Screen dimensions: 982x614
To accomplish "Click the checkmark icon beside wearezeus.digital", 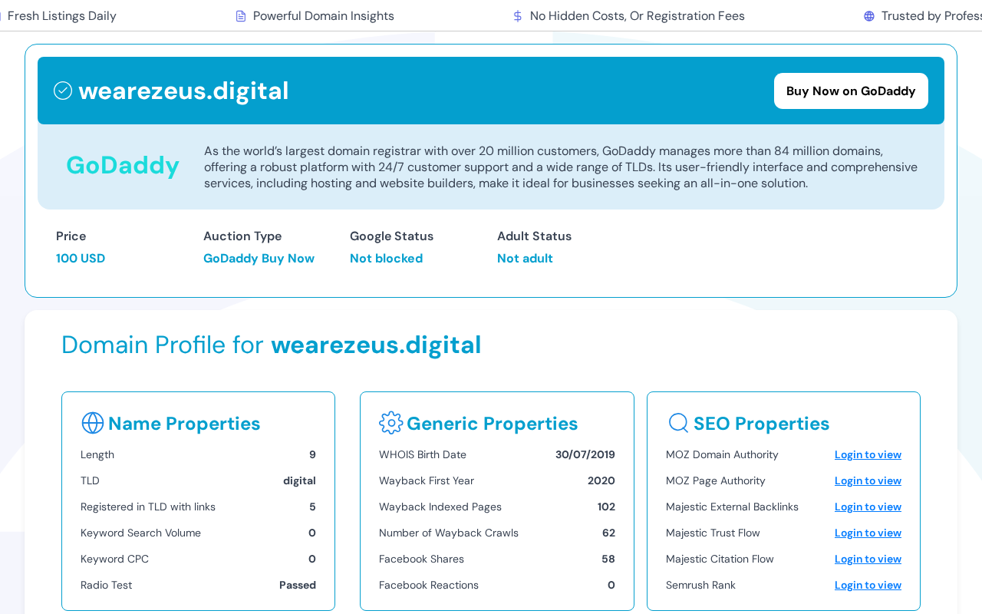I will (x=63, y=91).
